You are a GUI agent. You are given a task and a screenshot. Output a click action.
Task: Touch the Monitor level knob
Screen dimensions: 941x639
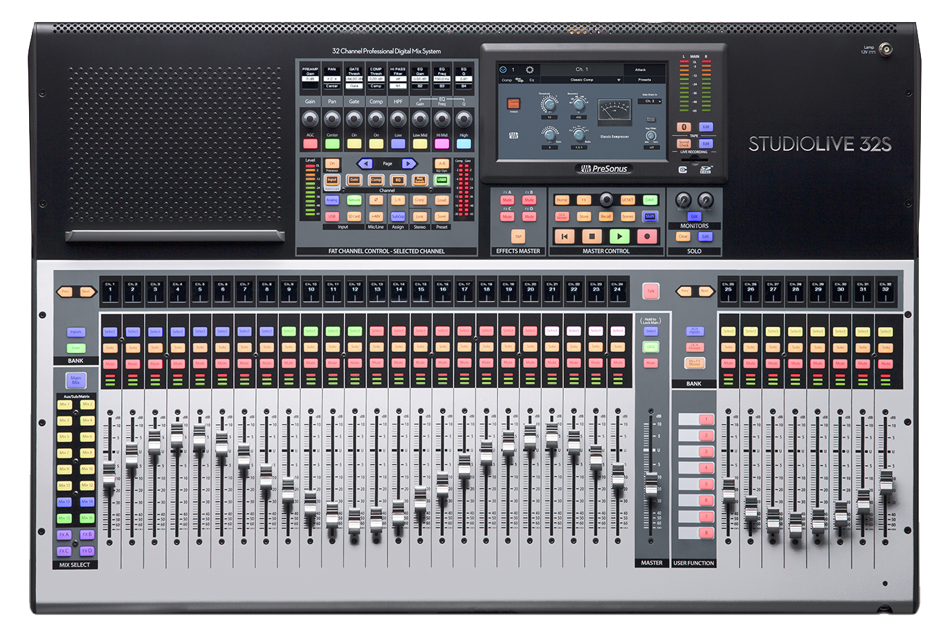click(x=684, y=200)
